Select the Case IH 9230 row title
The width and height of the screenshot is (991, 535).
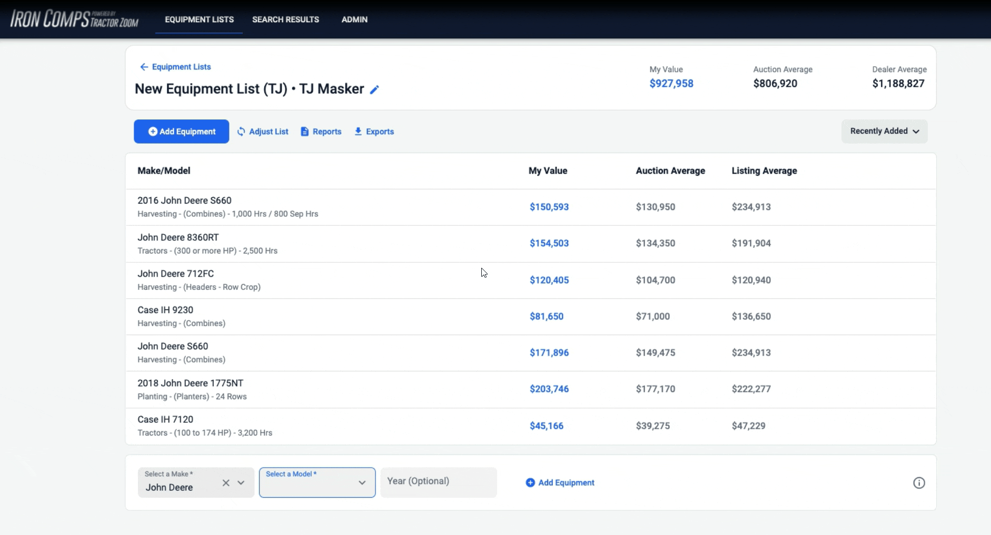165,310
